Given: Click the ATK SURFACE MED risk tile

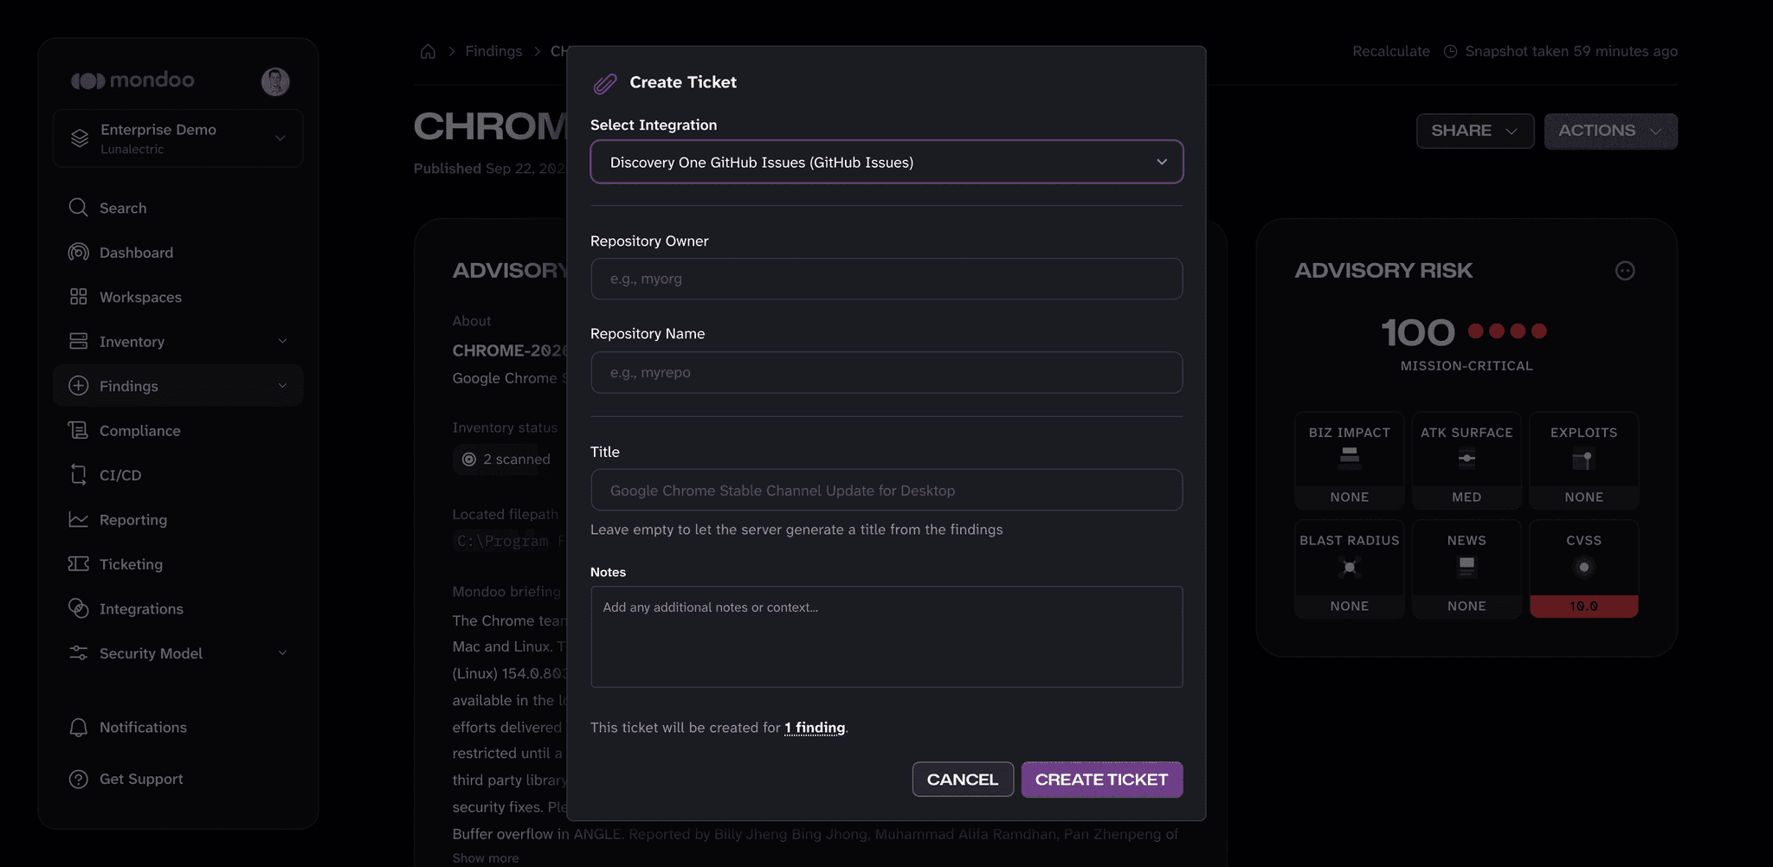Looking at the screenshot, I should pos(1467,460).
